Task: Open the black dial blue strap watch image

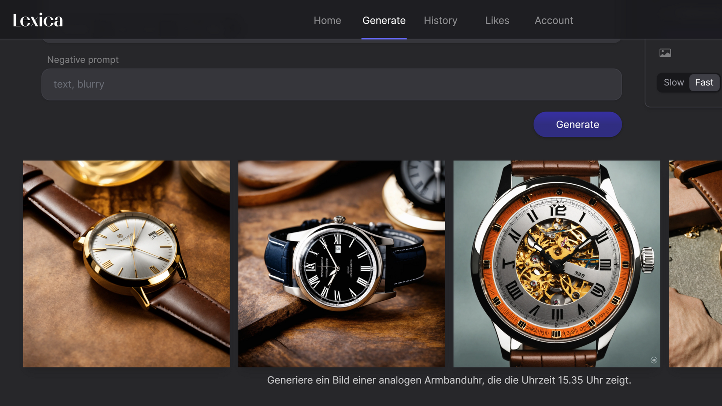Action: [x=341, y=264]
